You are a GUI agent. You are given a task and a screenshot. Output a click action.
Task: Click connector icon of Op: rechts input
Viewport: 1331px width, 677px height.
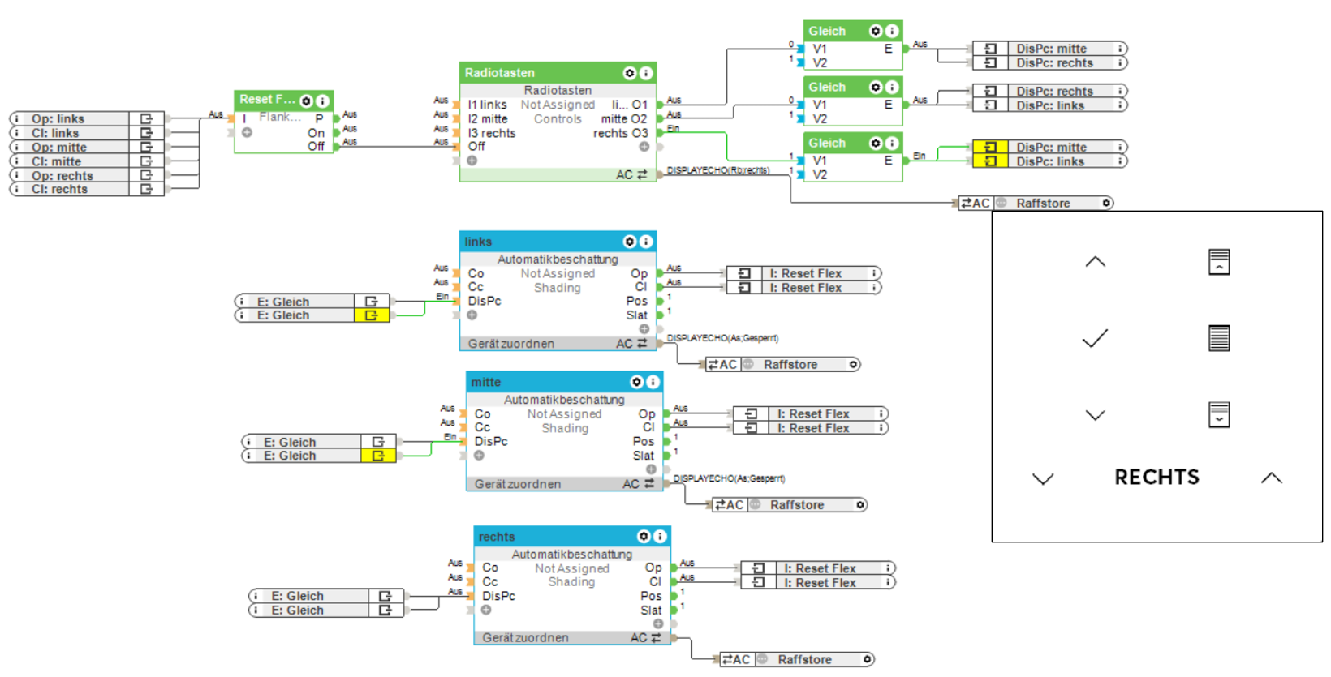[x=146, y=175]
